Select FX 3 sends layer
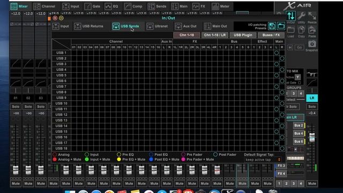The width and height of the screenshot is (343, 193). [281, 166]
